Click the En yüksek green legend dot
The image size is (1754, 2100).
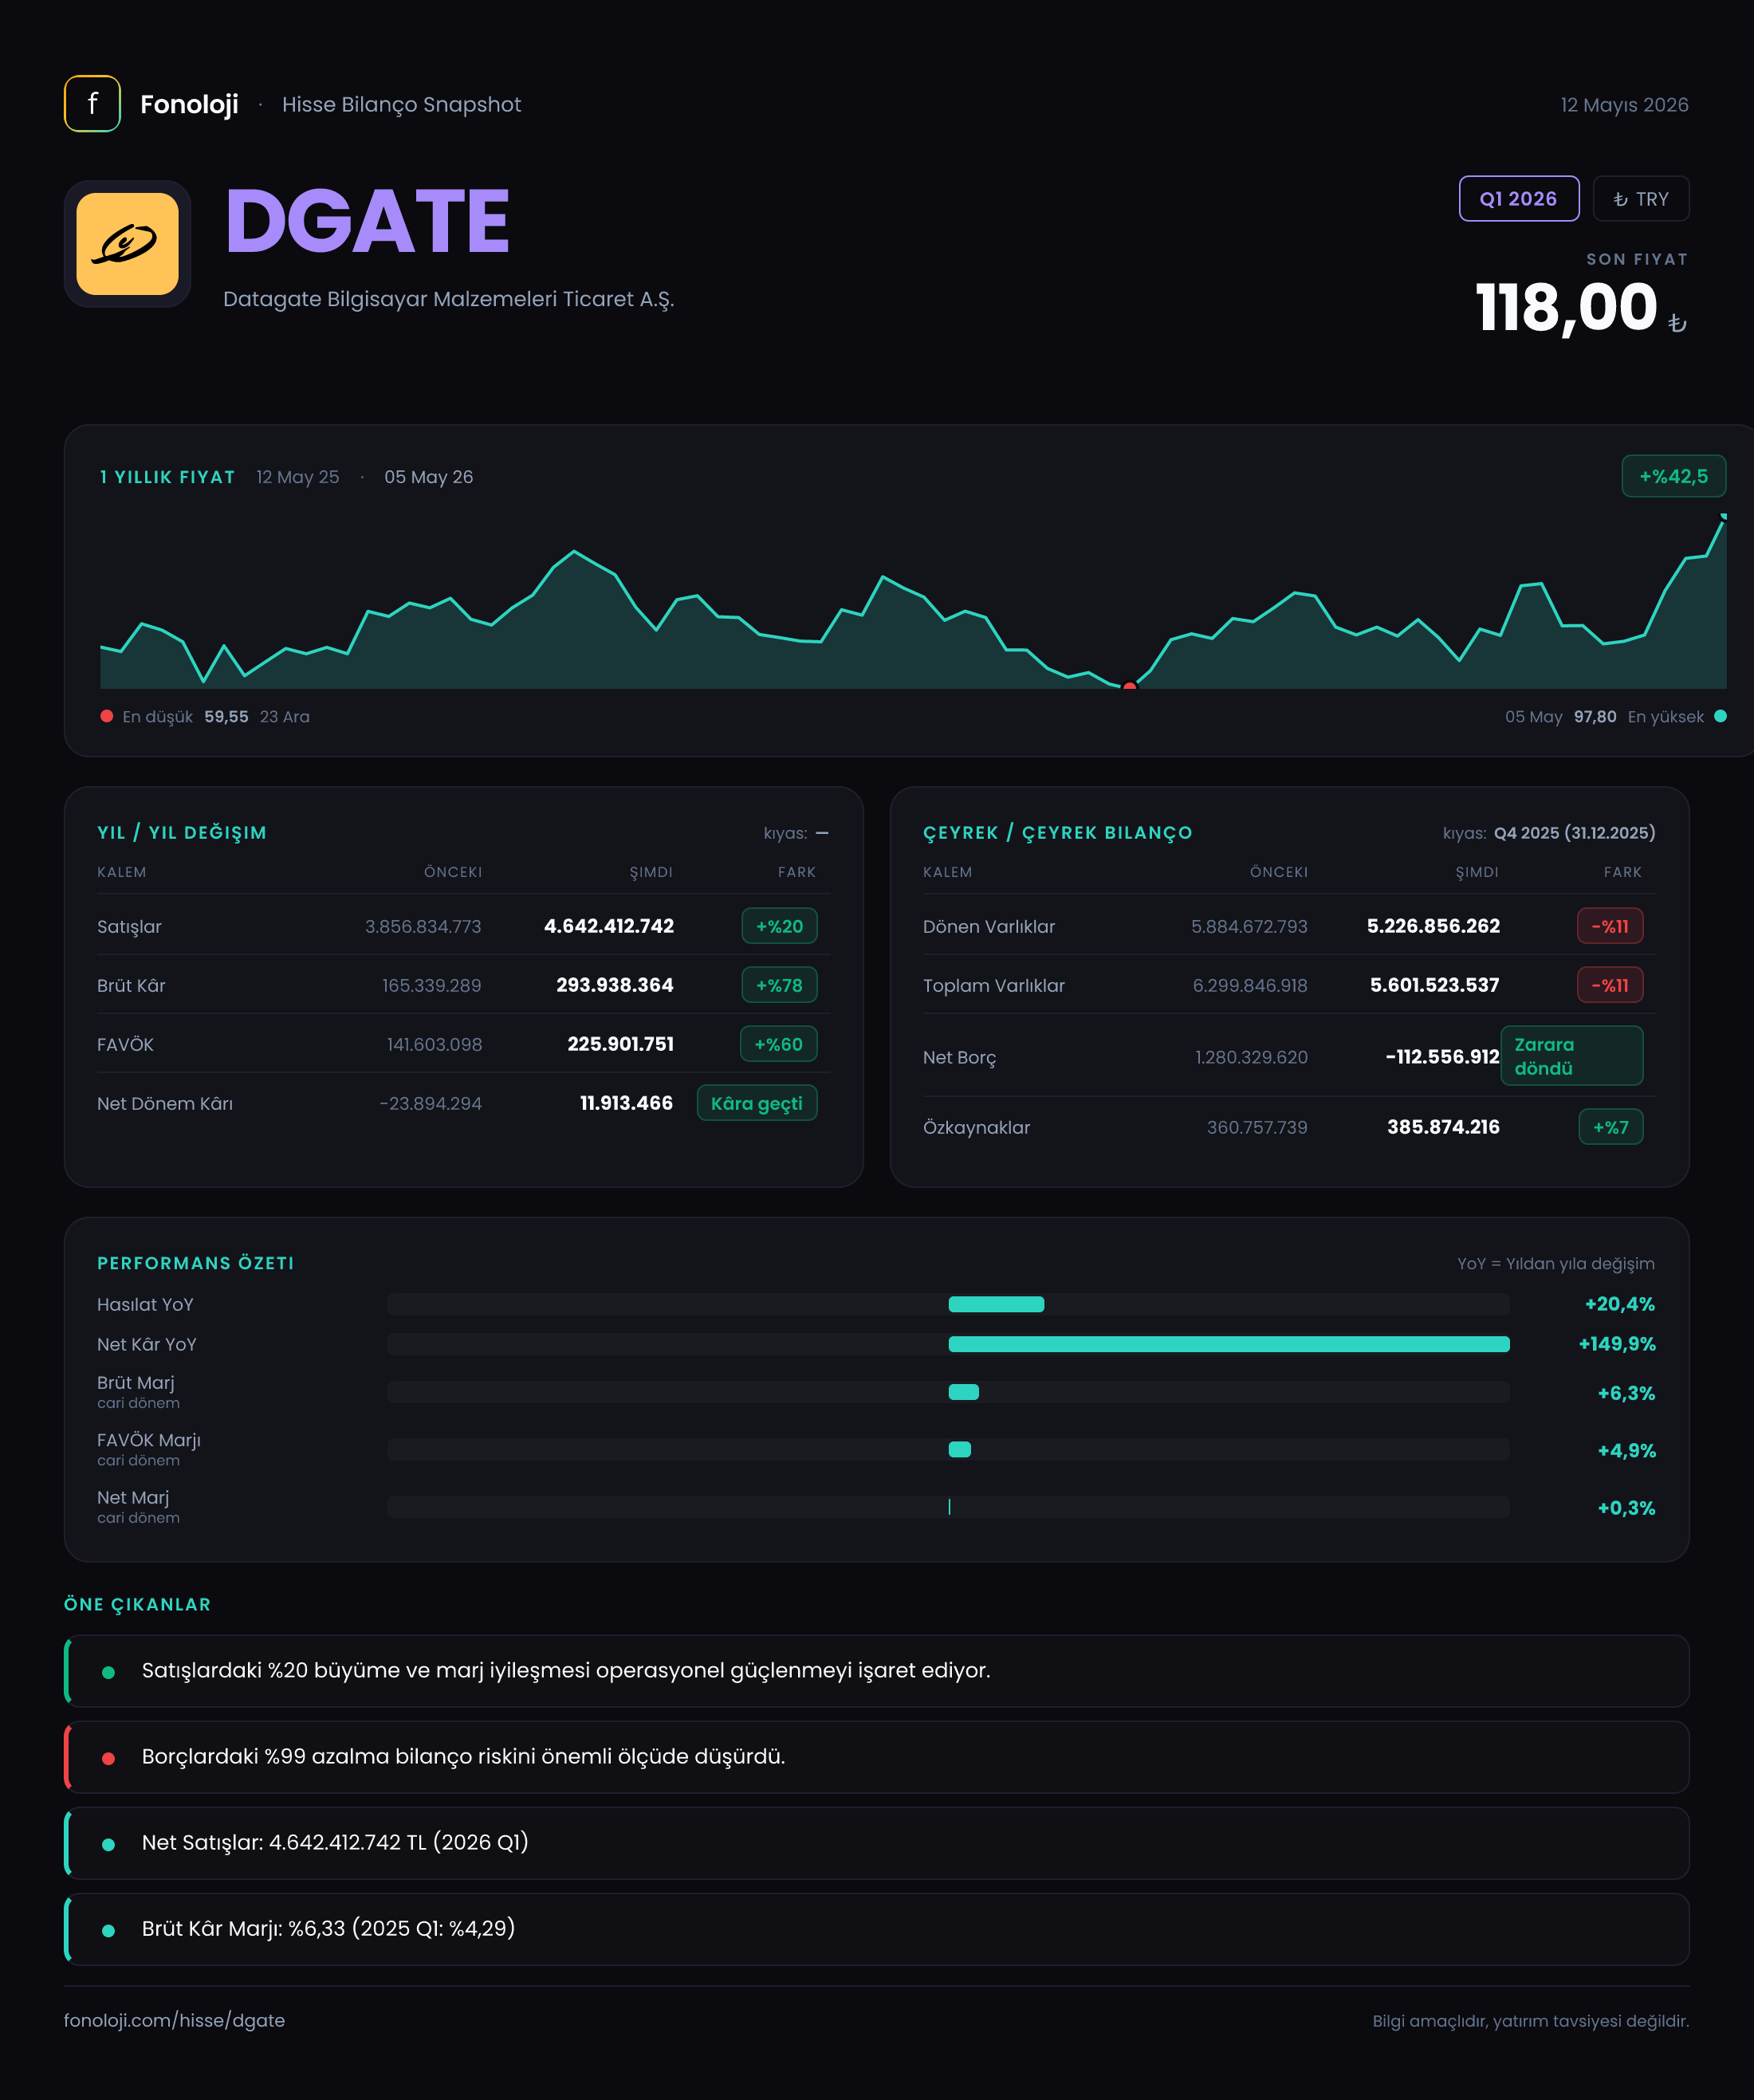(1720, 716)
